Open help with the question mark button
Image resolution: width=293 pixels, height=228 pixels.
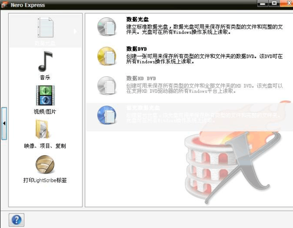[x=17, y=220]
